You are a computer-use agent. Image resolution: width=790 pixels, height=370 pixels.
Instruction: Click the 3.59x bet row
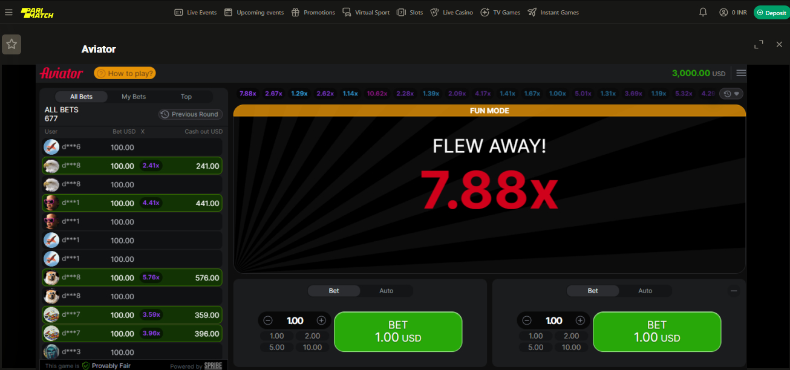(132, 315)
